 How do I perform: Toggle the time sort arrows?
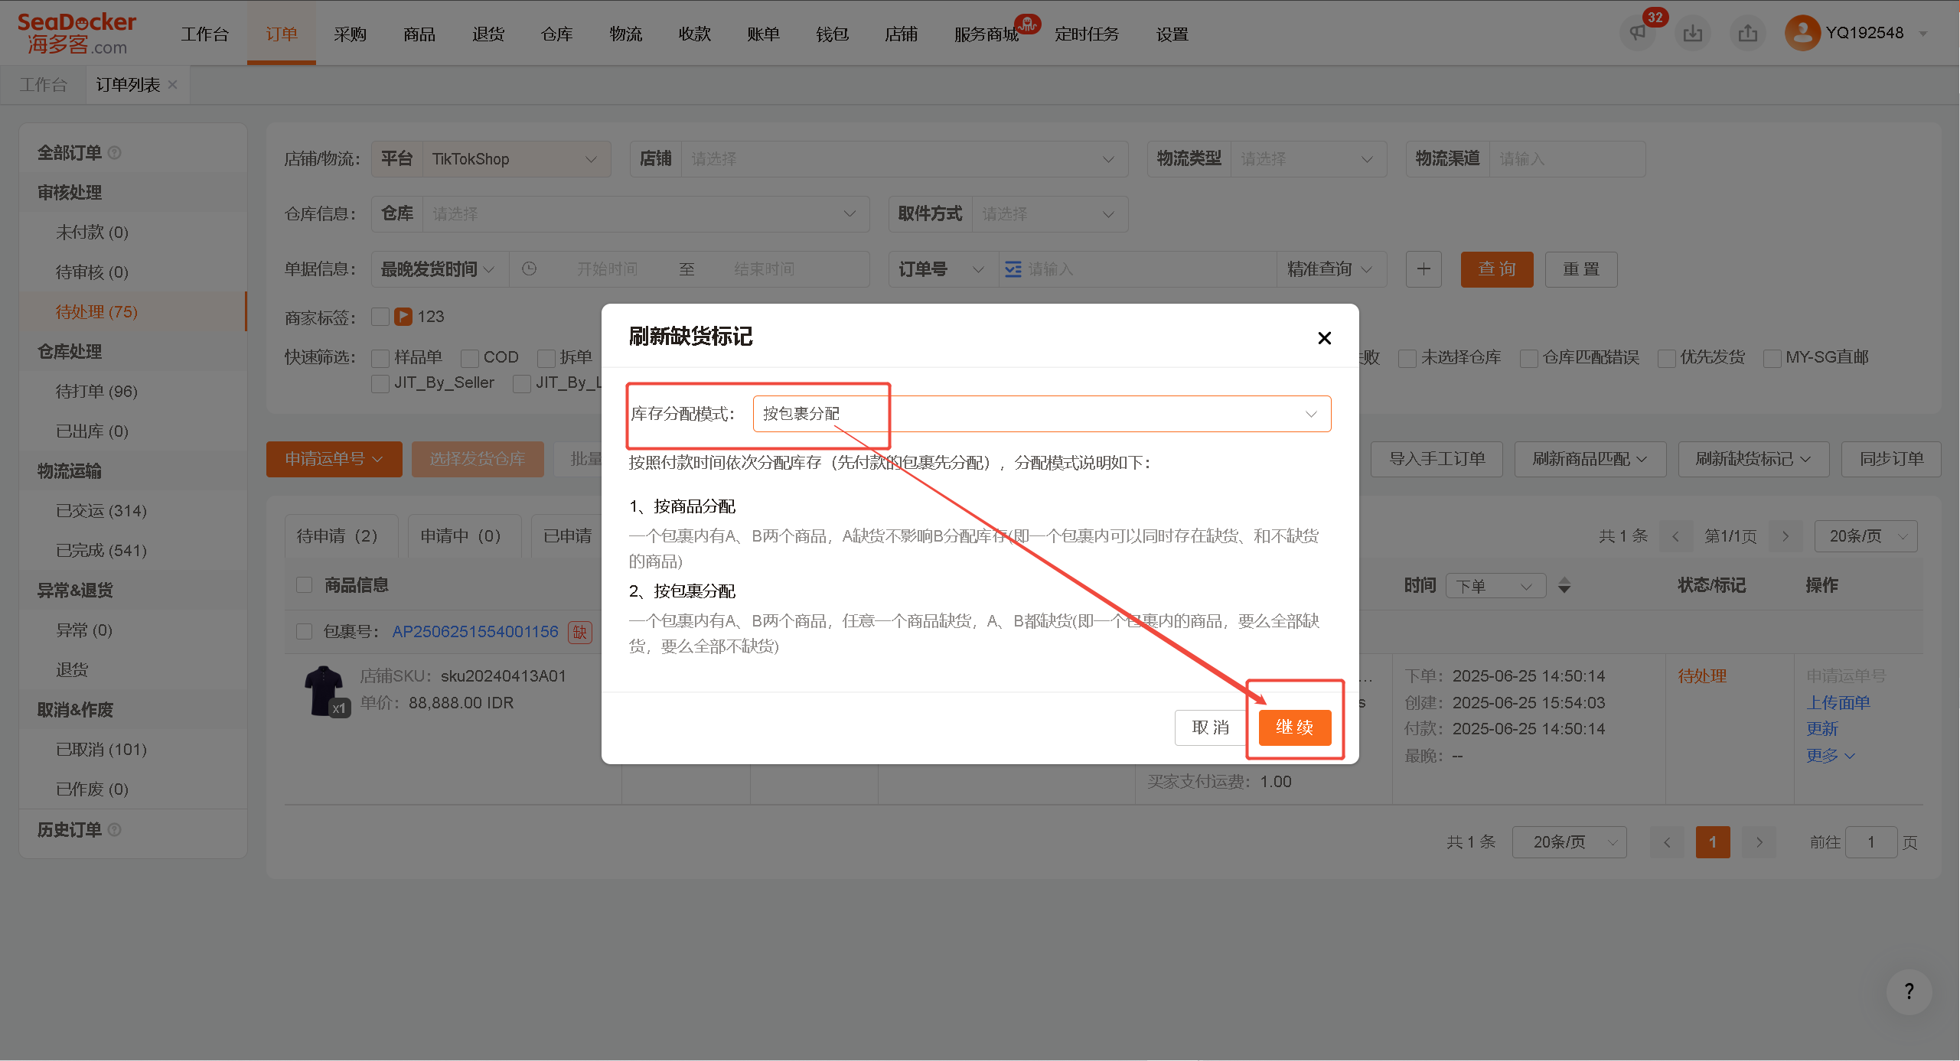click(x=1564, y=585)
